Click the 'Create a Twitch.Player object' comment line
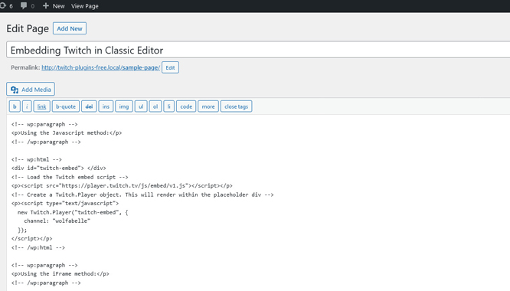This screenshot has width=510, height=291. point(142,195)
